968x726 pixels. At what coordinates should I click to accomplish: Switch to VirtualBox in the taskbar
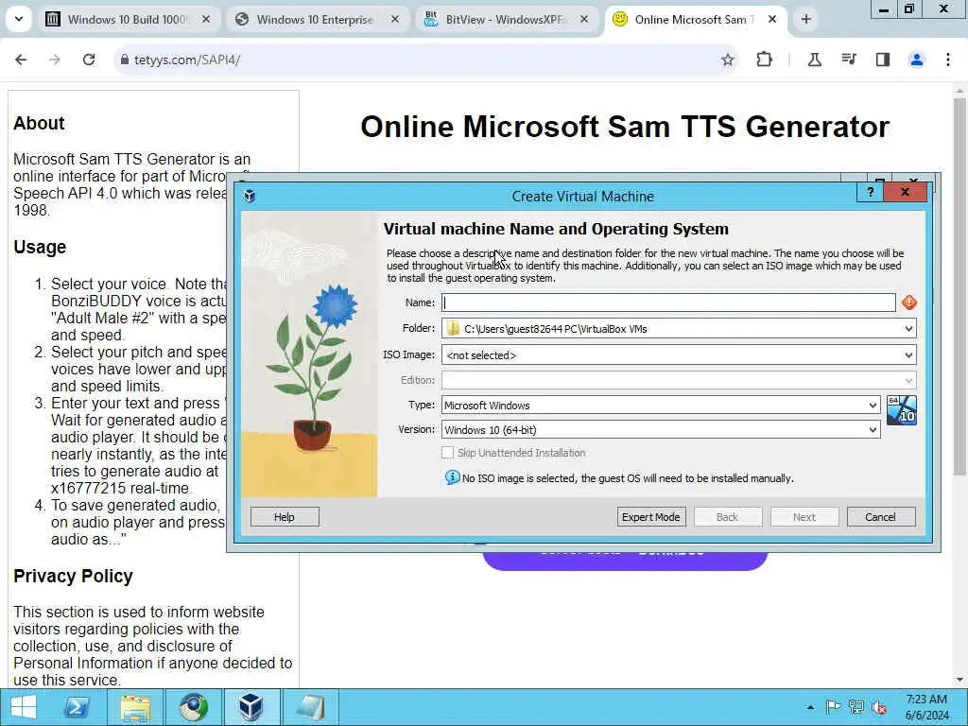(251, 707)
